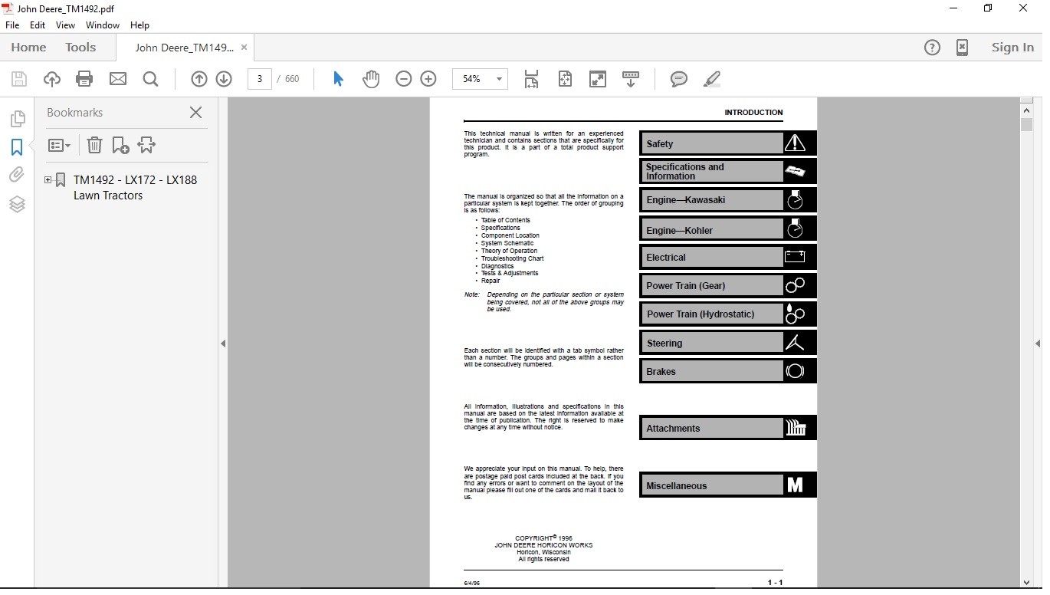The height and width of the screenshot is (595, 1050).
Task: Open the Find text magnifier icon
Action: click(x=151, y=79)
